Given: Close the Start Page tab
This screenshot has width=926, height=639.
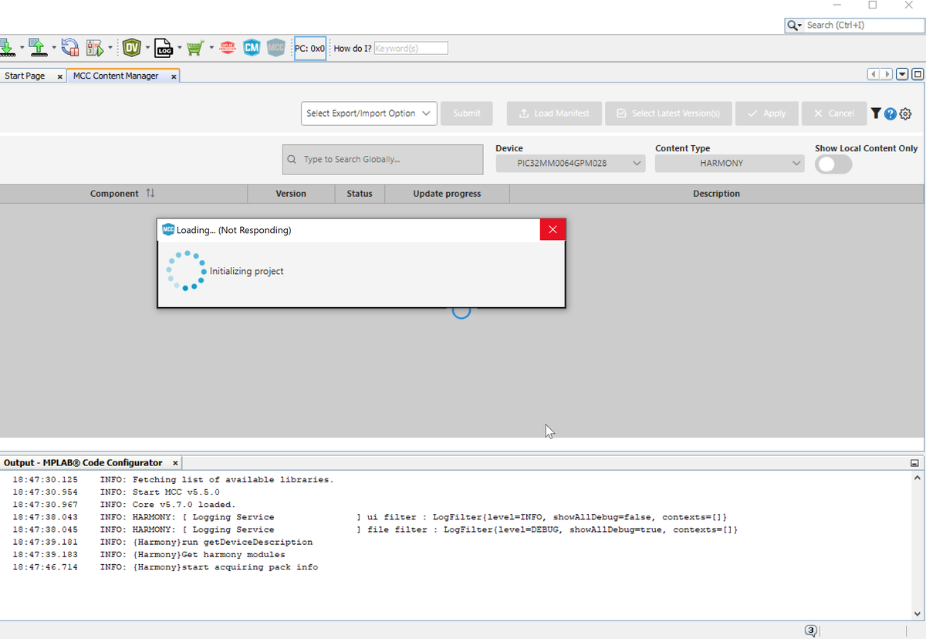Looking at the screenshot, I should click(60, 76).
